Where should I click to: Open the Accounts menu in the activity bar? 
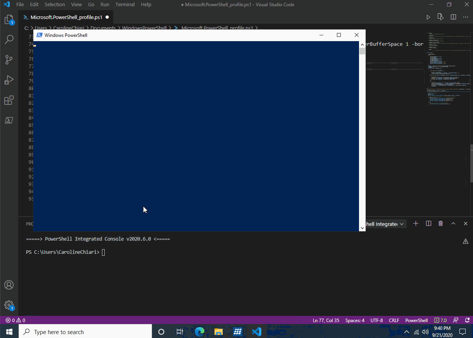point(9,285)
